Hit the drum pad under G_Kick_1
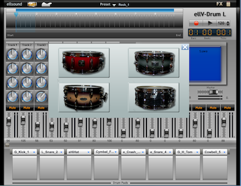Viewport: 241px width, 186px height. click(25, 168)
